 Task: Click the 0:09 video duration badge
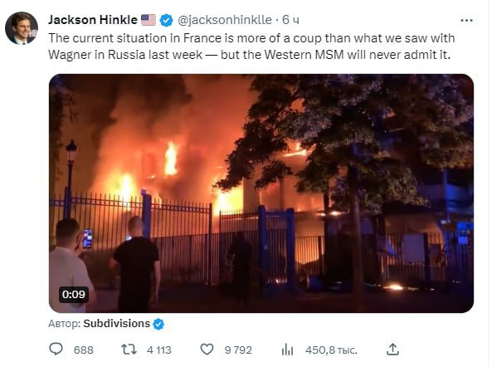[73, 295]
